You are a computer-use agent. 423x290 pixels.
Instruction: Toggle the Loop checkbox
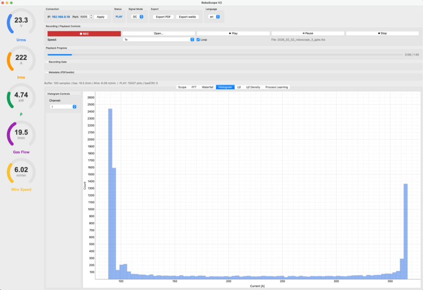tap(198, 40)
